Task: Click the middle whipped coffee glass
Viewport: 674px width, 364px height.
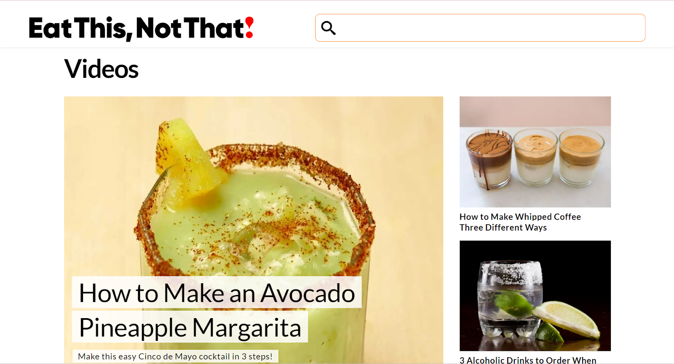Action: click(x=535, y=157)
